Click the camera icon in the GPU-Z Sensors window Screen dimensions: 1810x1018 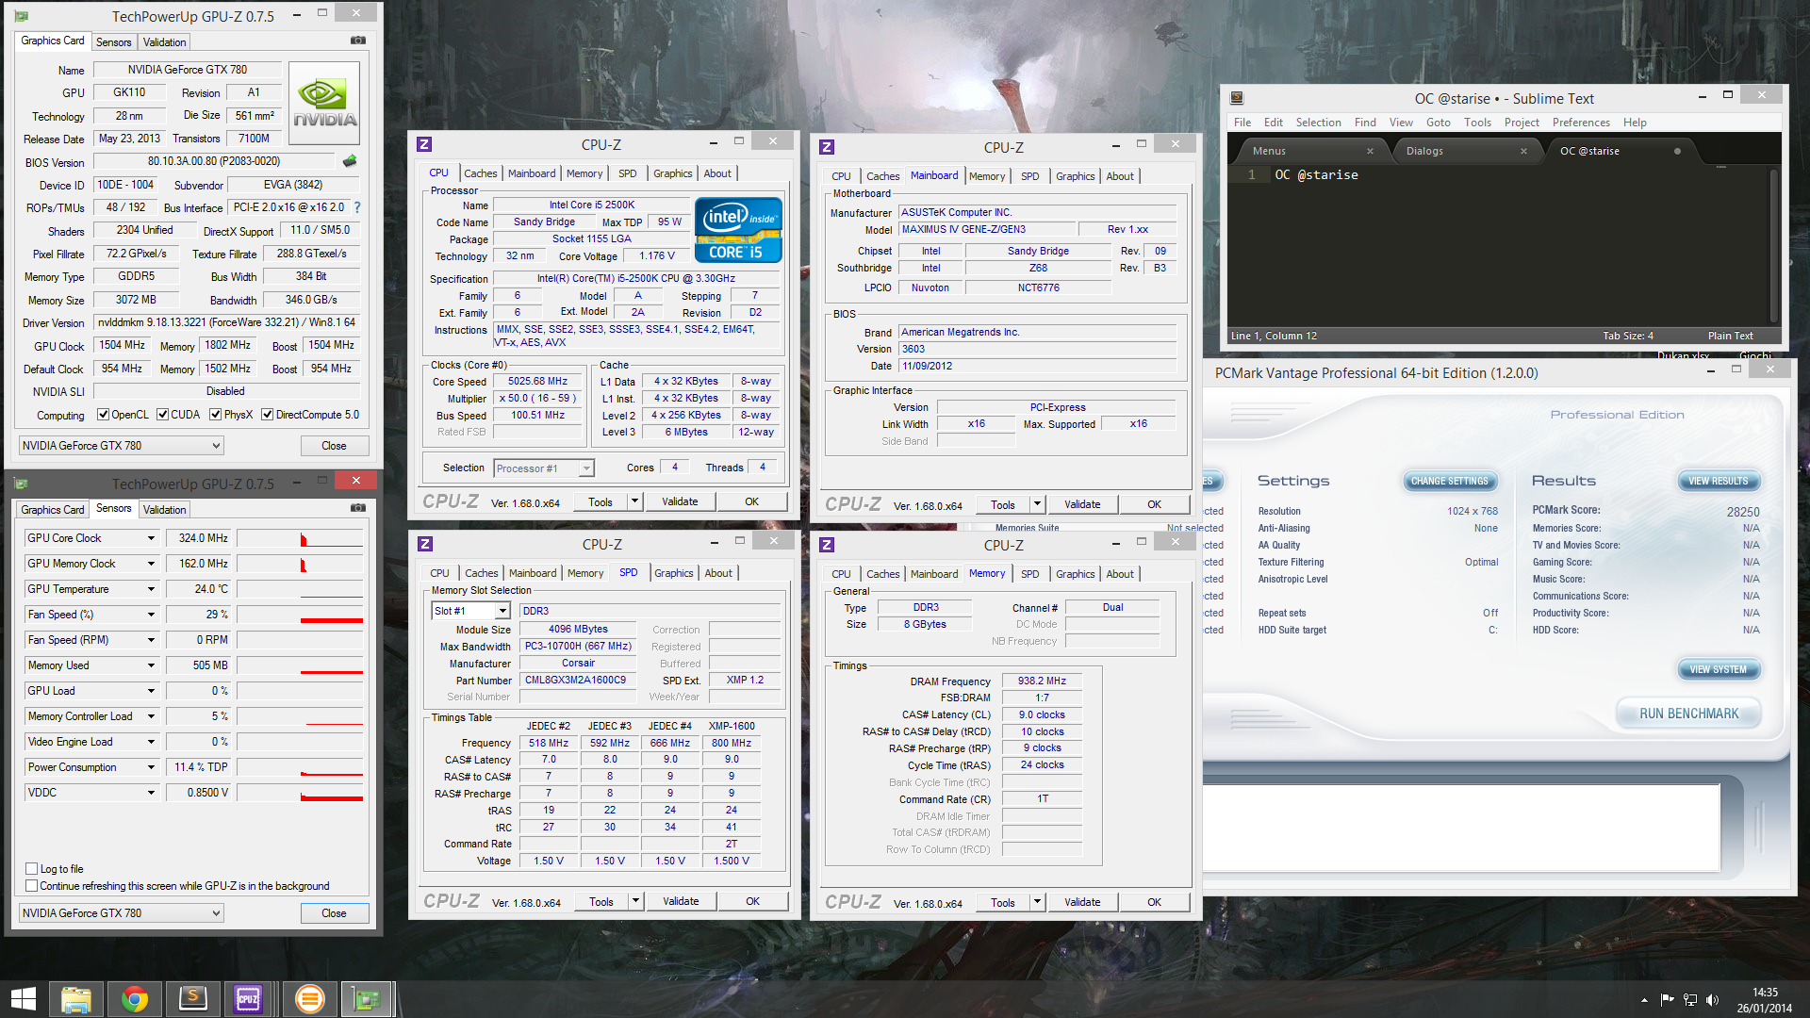pos(358,508)
